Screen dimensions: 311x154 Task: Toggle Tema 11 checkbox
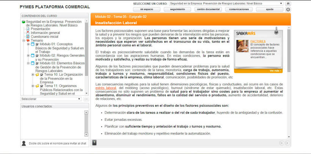coord(42,86)
